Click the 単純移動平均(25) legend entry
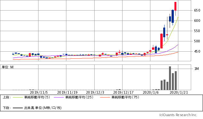Screen dimensions: 203x119 79,97
